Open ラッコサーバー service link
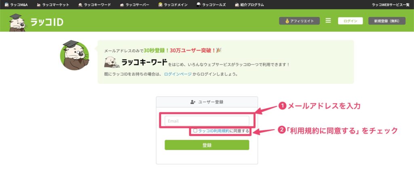This screenshot has height=180, width=414. pos(134,5)
